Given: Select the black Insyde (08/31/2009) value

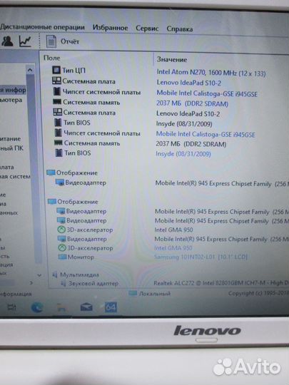Looking at the screenshot, I should point(184,124).
